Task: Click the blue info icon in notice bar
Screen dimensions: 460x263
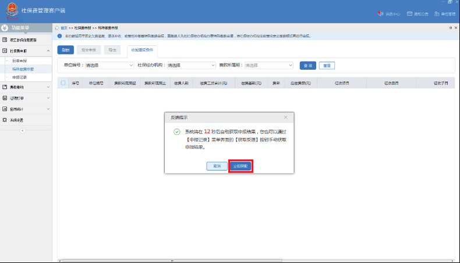Action: (x=59, y=36)
